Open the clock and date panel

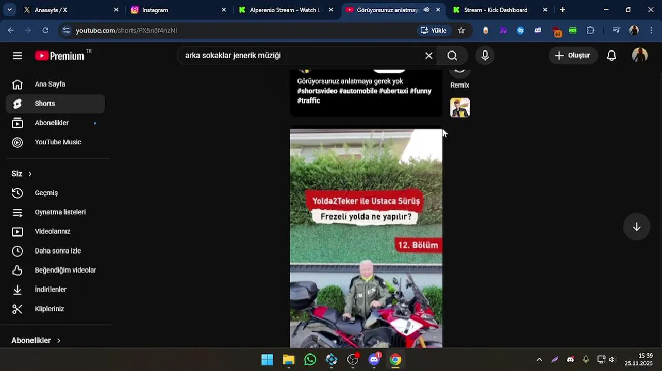pyautogui.click(x=638, y=360)
